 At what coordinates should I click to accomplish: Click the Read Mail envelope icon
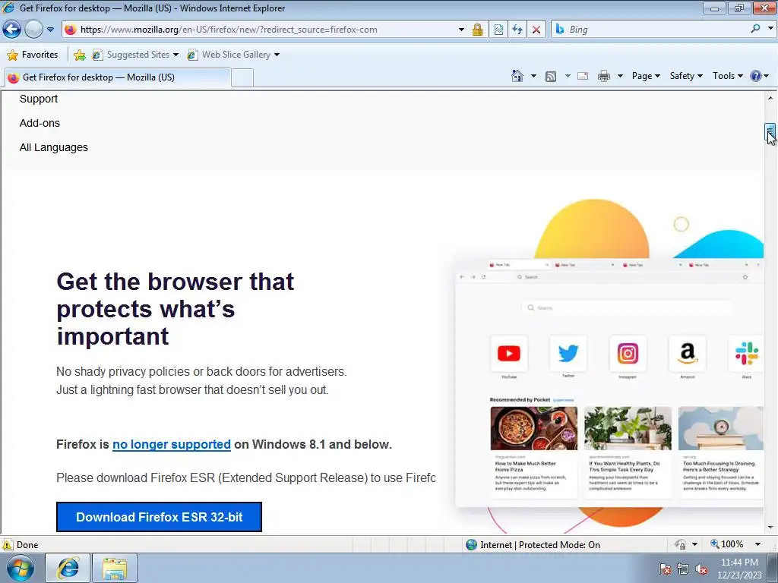[583, 76]
